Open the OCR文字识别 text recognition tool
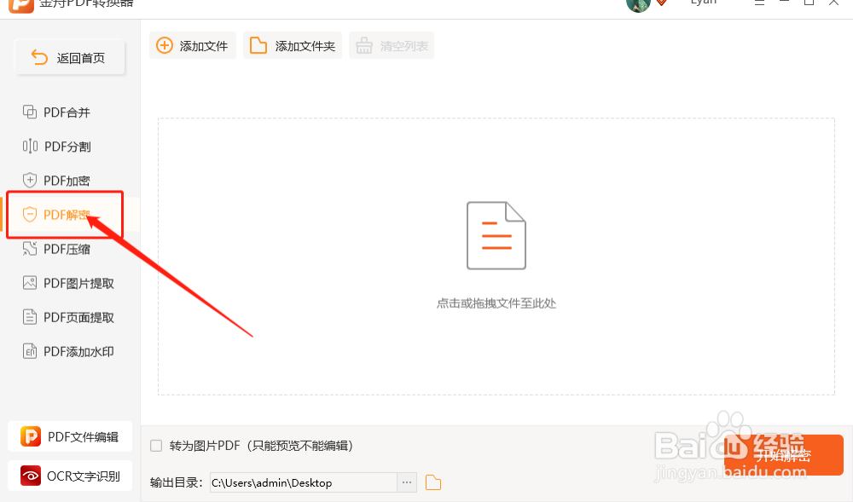 click(68, 476)
